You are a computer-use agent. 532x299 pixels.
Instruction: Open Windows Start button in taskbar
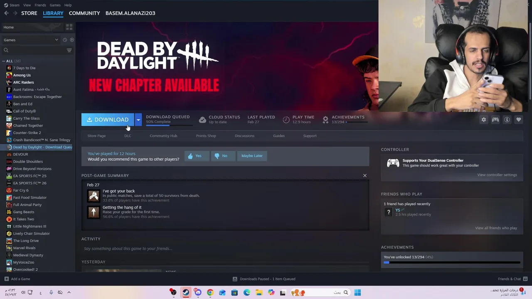coord(357,293)
